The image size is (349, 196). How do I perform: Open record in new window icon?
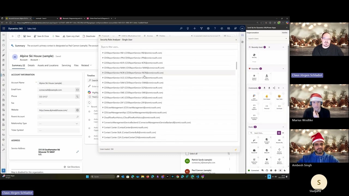[x=19, y=36]
